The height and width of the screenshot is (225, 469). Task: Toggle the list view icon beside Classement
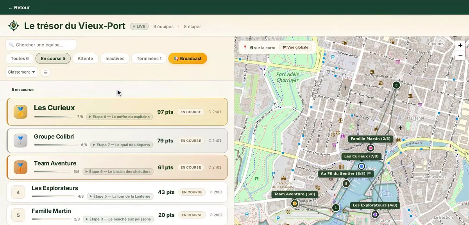[x=46, y=72]
